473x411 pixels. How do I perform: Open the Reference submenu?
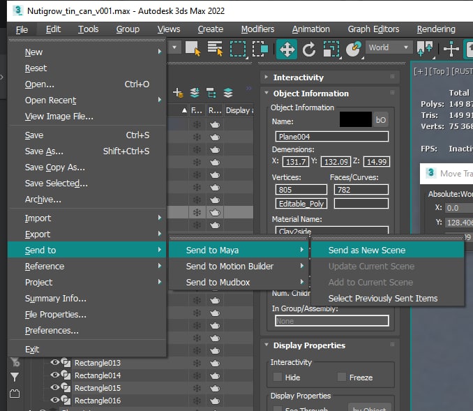click(x=87, y=266)
